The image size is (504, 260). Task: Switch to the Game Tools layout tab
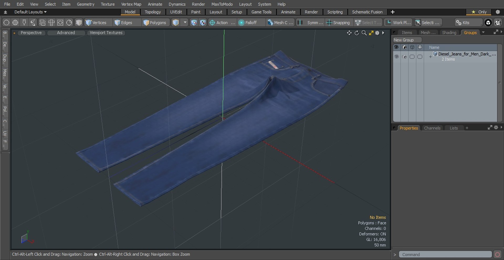pyautogui.click(x=261, y=12)
